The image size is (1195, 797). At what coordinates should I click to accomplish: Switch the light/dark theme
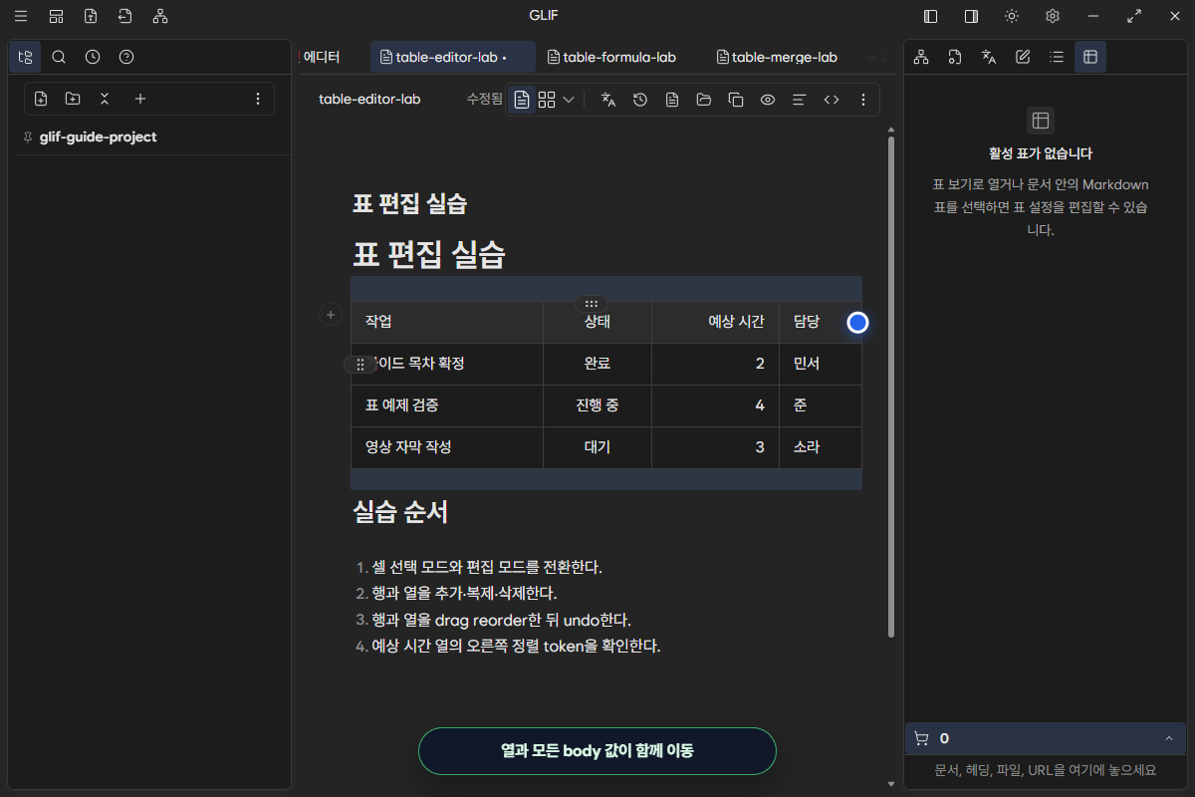point(1012,16)
